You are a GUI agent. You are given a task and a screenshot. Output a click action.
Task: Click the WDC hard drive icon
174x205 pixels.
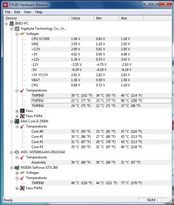point(17,152)
